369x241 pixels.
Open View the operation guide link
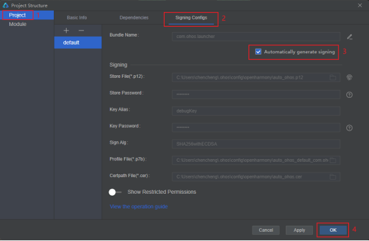pos(139,206)
